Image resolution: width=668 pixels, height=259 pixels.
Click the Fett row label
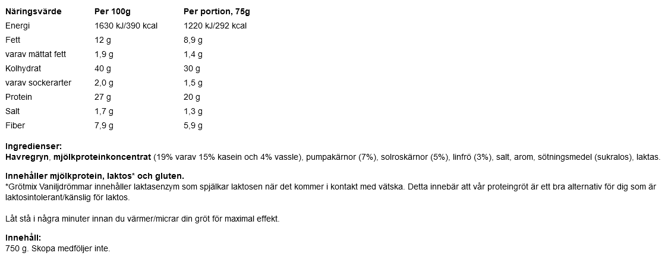(x=13, y=40)
